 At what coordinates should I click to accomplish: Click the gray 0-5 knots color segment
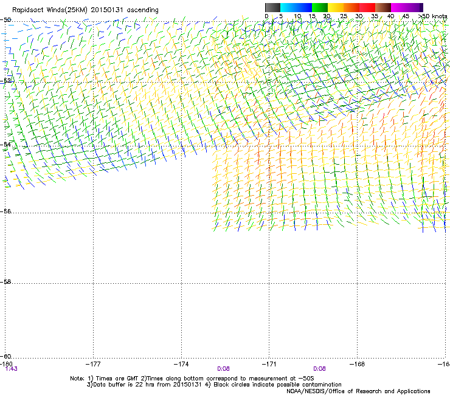pos(272,7)
